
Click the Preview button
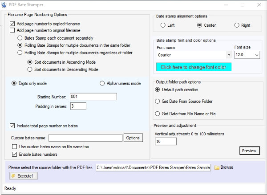[250, 151]
